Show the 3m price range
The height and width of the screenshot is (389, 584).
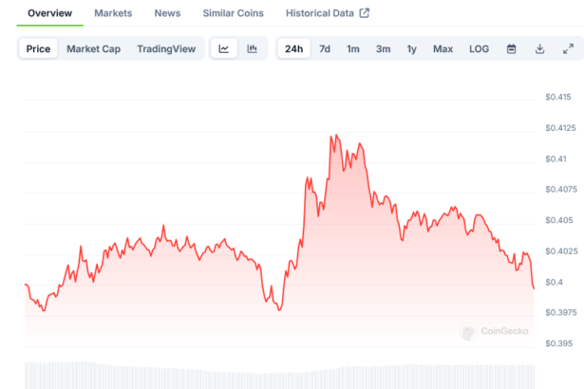[383, 48]
